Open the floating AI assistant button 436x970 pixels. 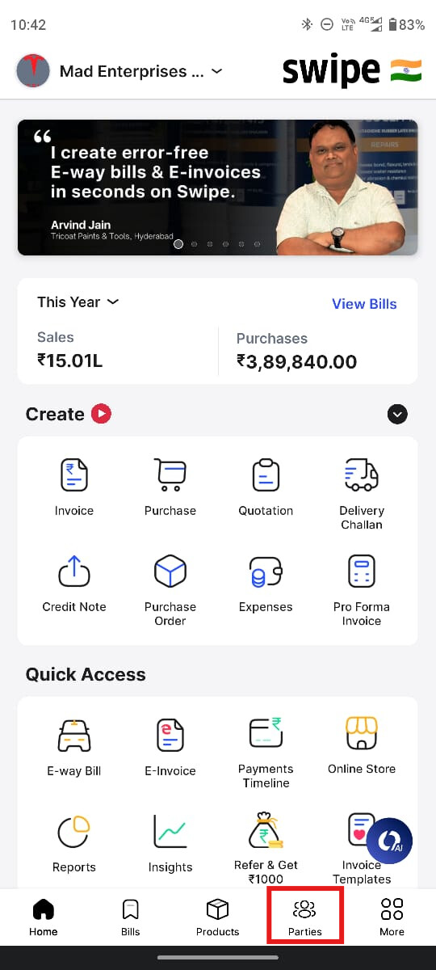tap(389, 841)
